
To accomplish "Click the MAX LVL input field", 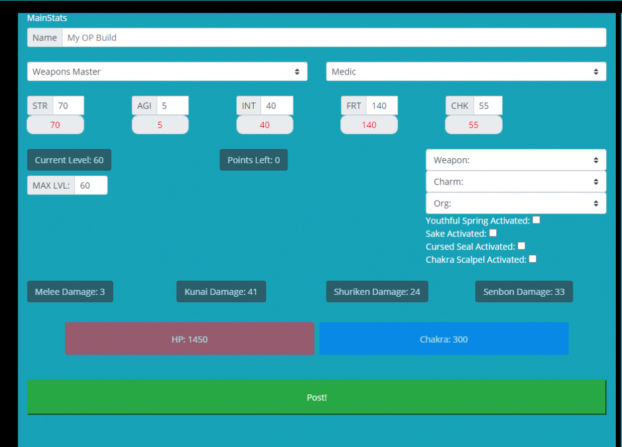I will point(91,185).
